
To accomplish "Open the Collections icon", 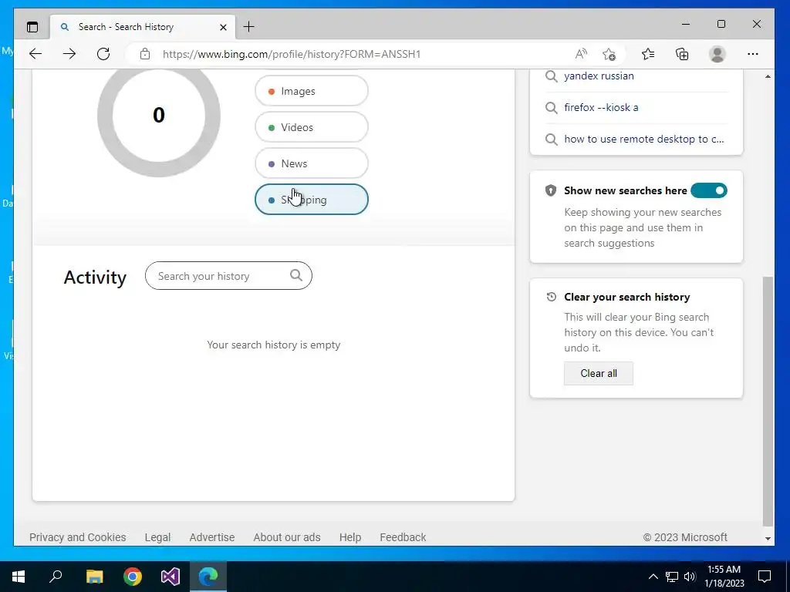I will coord(682,54).
